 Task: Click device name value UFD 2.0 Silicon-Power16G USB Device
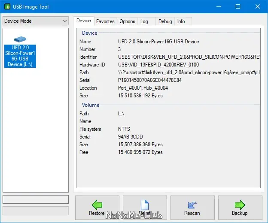pos(158,42)
